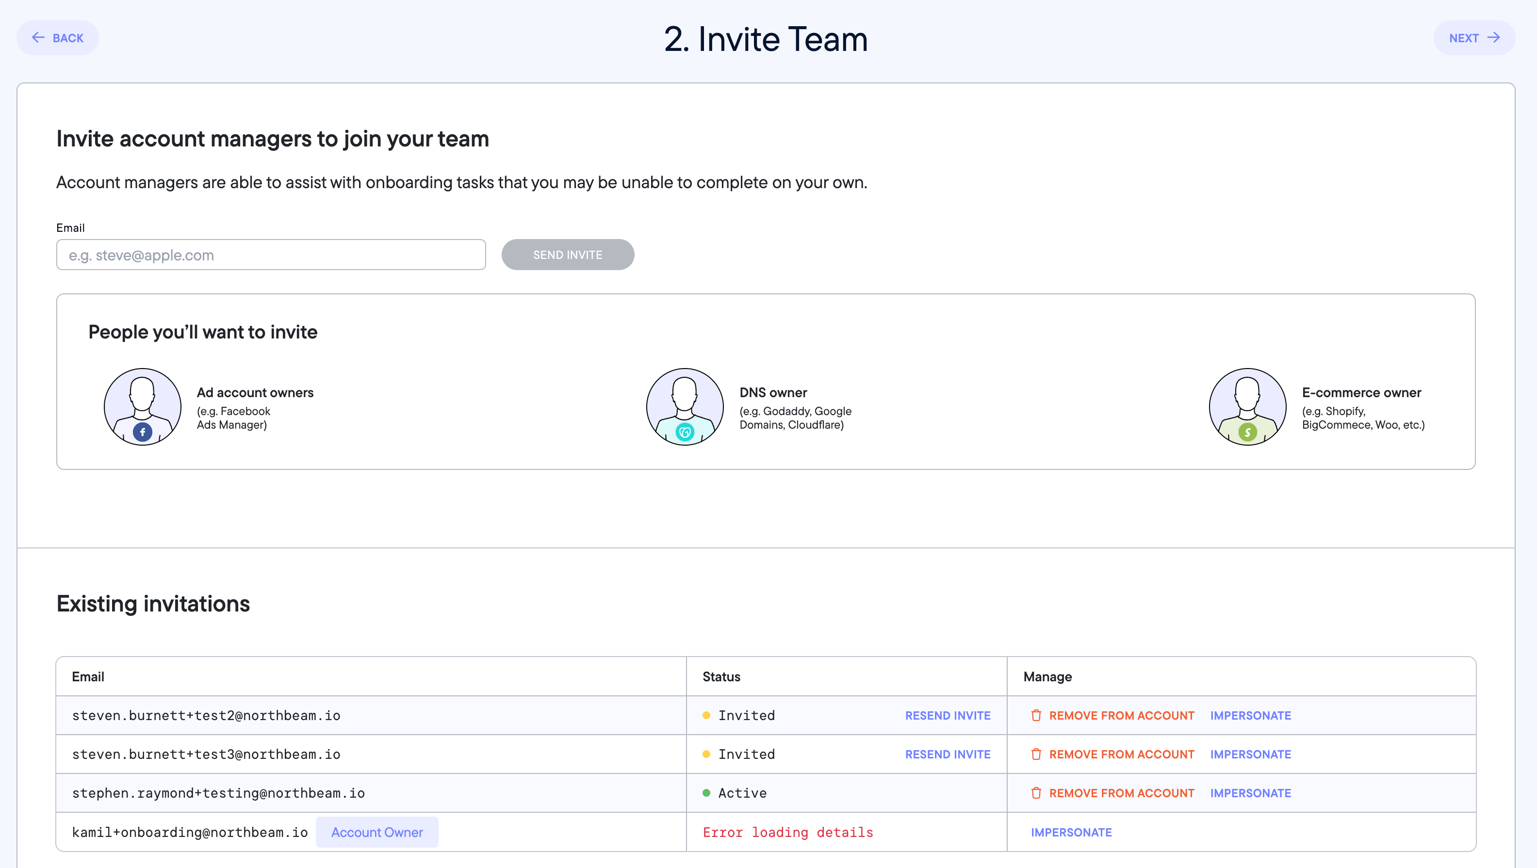Click the Godaddy, Google Domains, Cloudflare example text
1537x868 pixels.
(795, 418)
